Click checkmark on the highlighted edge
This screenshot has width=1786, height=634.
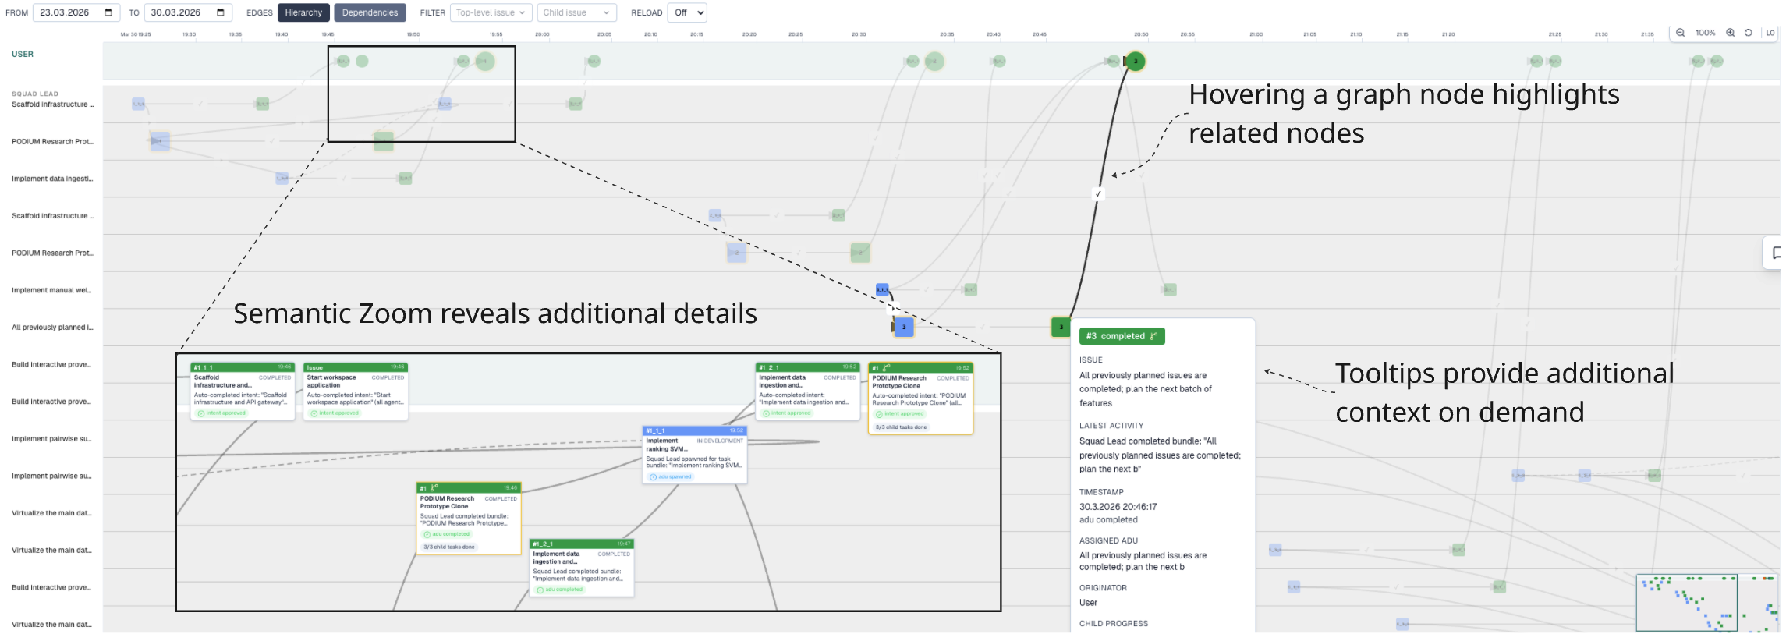(1098, 194)
